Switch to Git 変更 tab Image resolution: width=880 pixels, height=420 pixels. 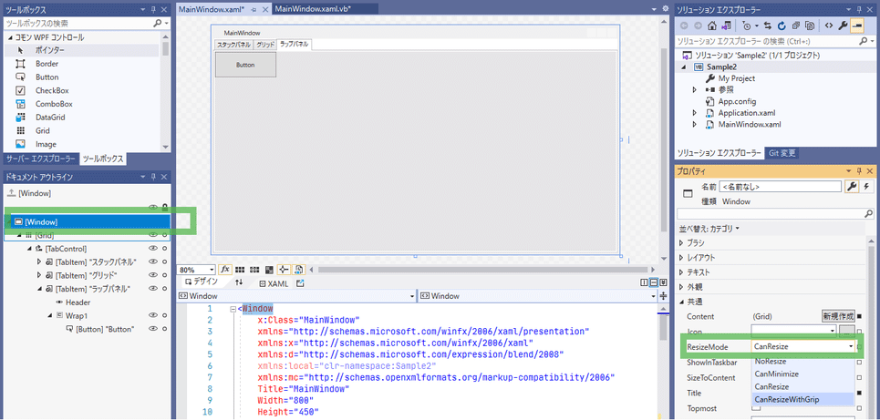pos(781,153)
